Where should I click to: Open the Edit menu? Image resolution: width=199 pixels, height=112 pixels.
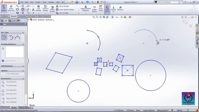[x=27, y=2]
